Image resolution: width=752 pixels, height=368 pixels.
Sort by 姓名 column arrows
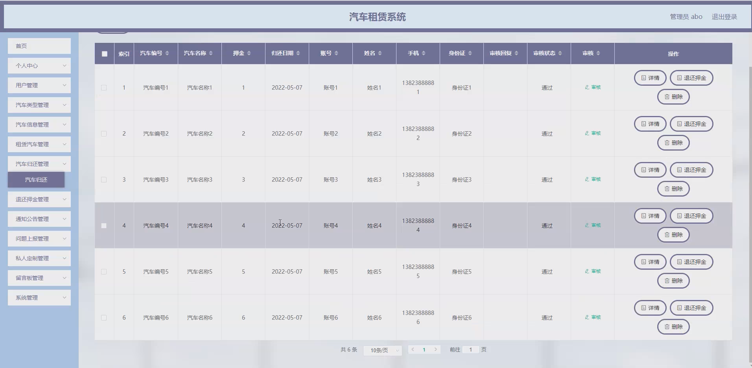[x=380, y=53]
